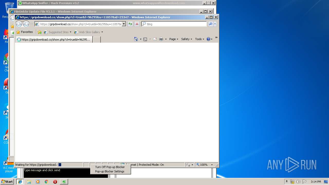Open the recent pages dropdown arrow

(32, 24)
